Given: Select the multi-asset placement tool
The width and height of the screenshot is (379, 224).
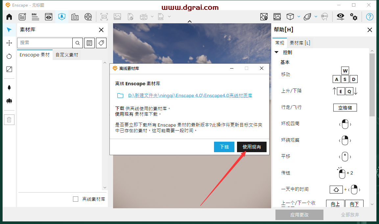Looking at the screenshot, I should pos(9,101).
